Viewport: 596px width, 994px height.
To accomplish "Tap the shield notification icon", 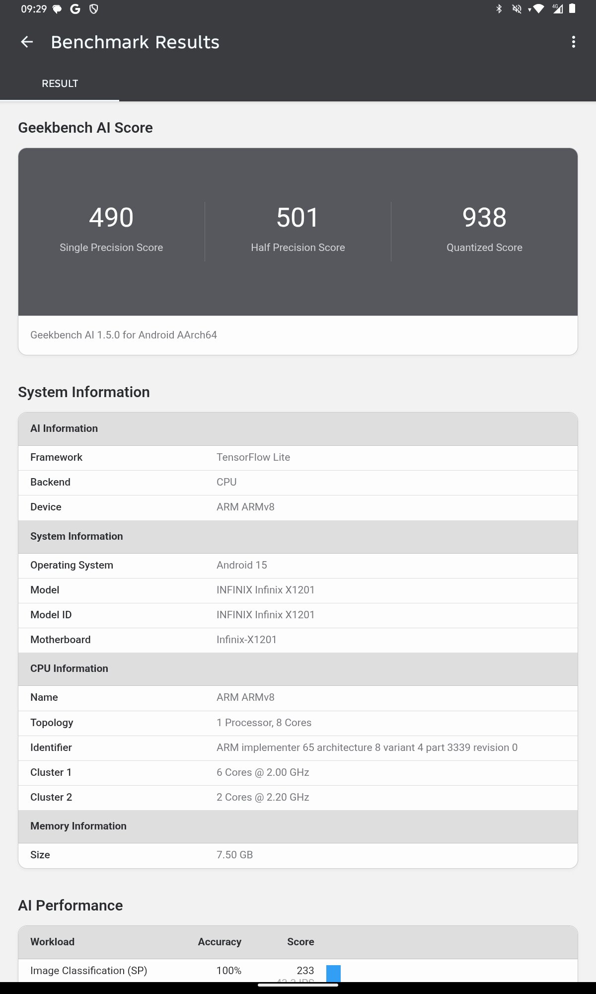I will tap(93, 9).
